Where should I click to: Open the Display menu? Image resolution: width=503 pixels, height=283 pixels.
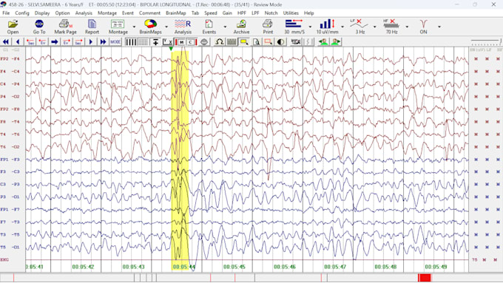pyautogui.click(x=42, y=13)
